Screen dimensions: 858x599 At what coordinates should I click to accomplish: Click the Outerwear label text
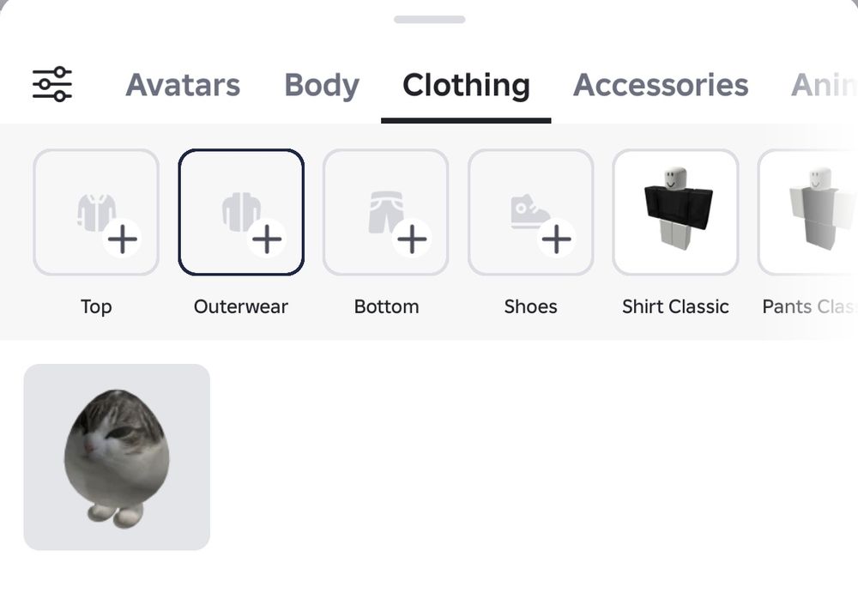[x=241, y=306]
